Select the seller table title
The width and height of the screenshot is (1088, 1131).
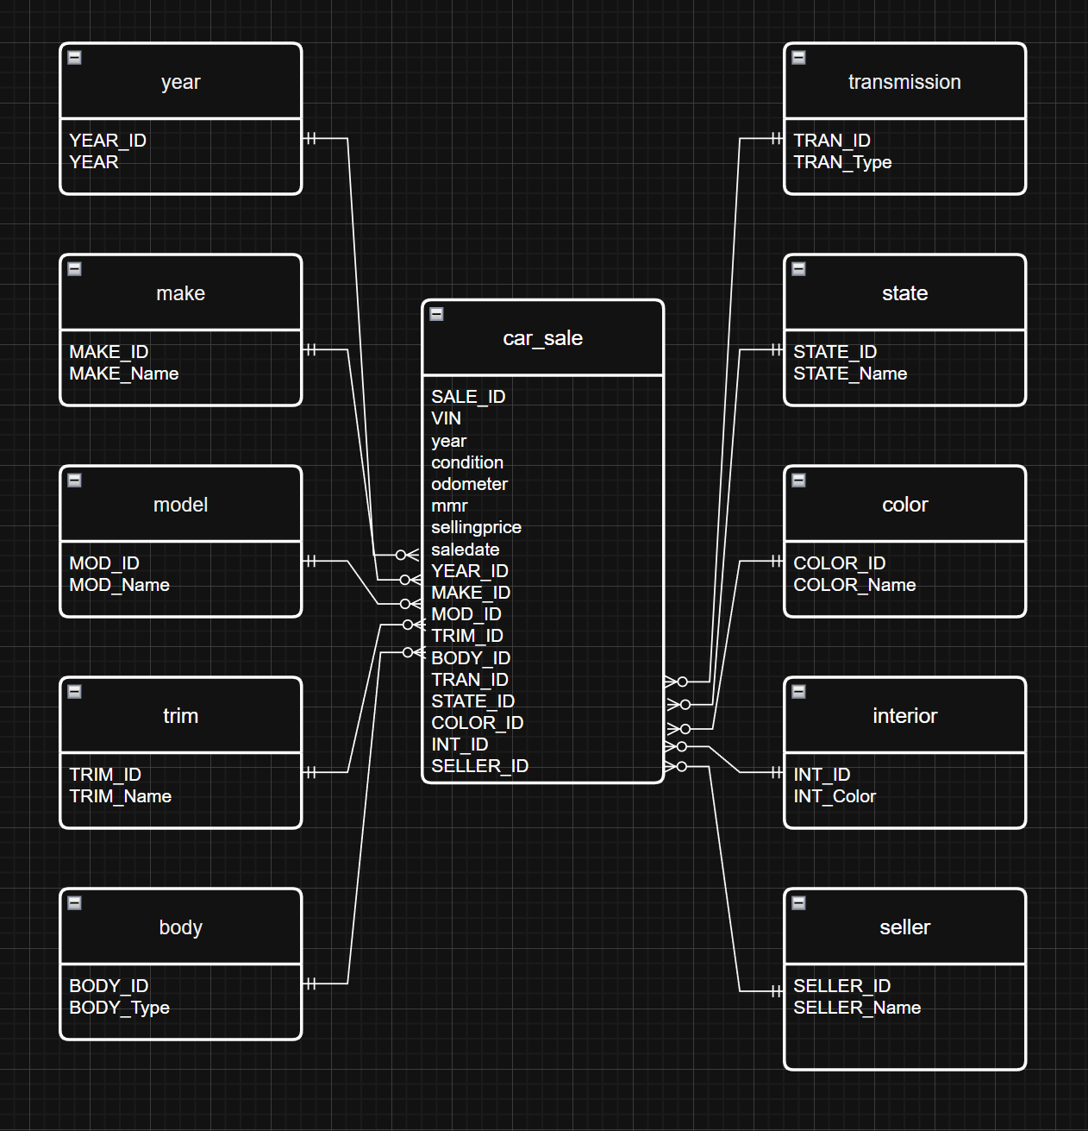pos(904,927)
